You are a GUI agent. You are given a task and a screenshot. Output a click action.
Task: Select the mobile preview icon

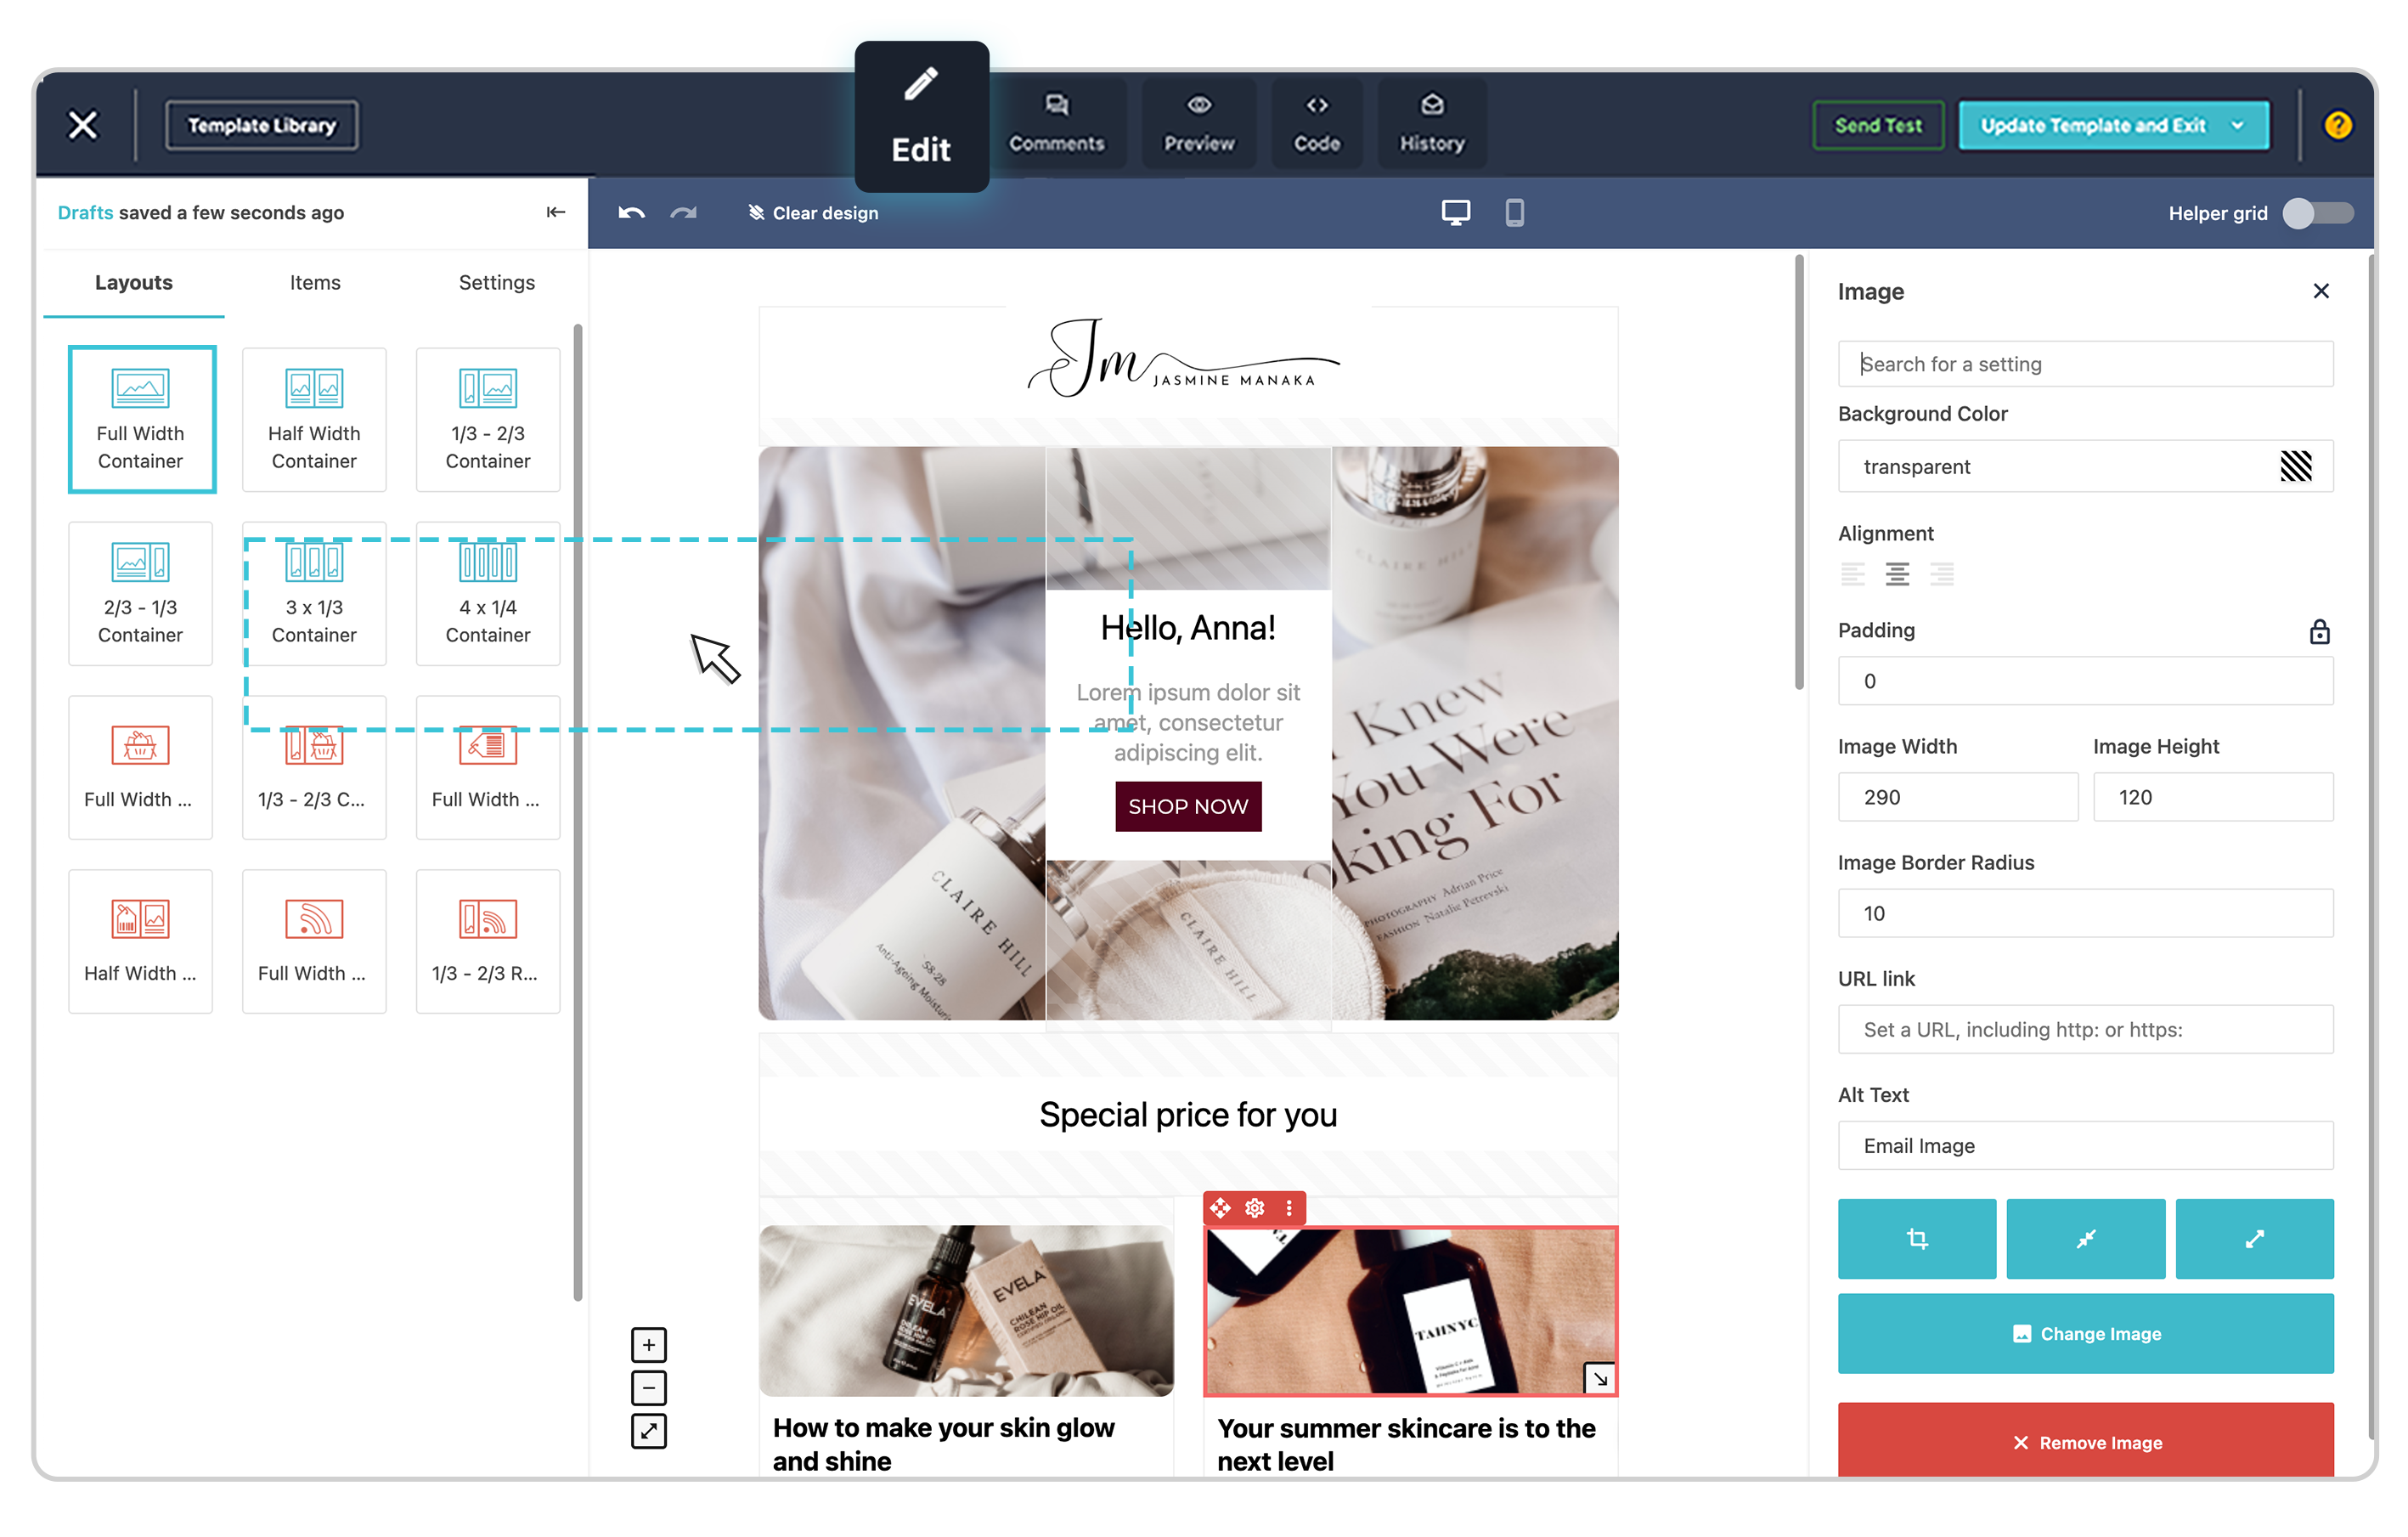[1513, 212]
